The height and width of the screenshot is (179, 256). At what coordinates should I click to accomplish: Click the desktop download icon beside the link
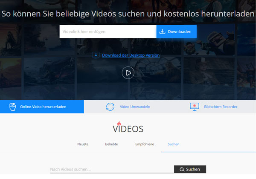(x=96, y=55)
